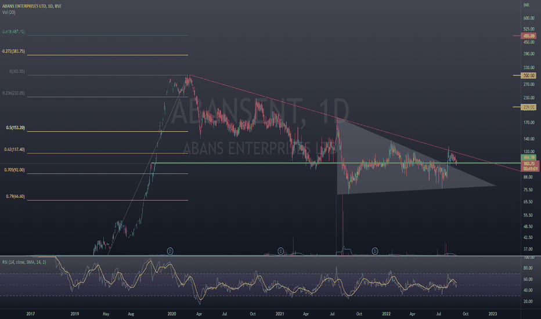Click the 140.00 price axis label
This screenshot has width=541, height=319.
(529, 139)
